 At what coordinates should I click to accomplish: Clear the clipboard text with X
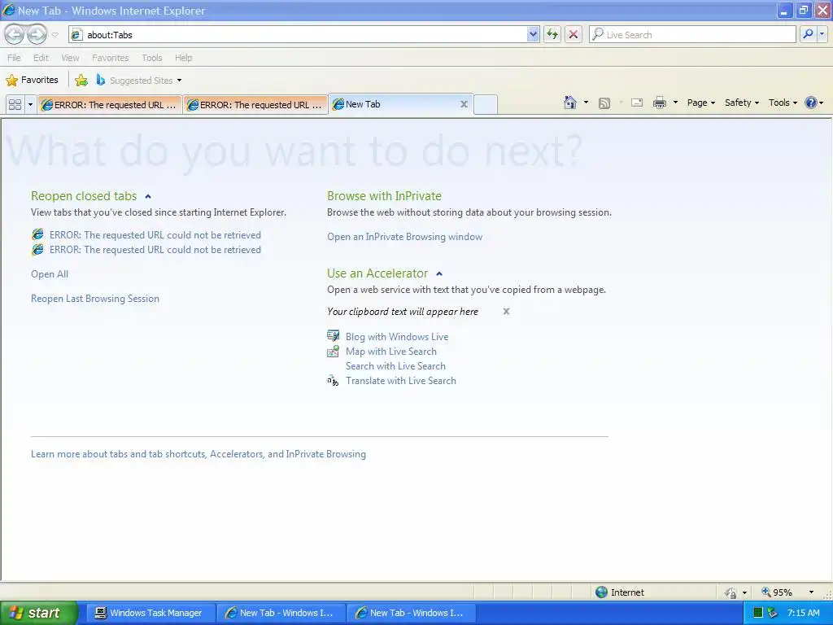pos(506,312)
